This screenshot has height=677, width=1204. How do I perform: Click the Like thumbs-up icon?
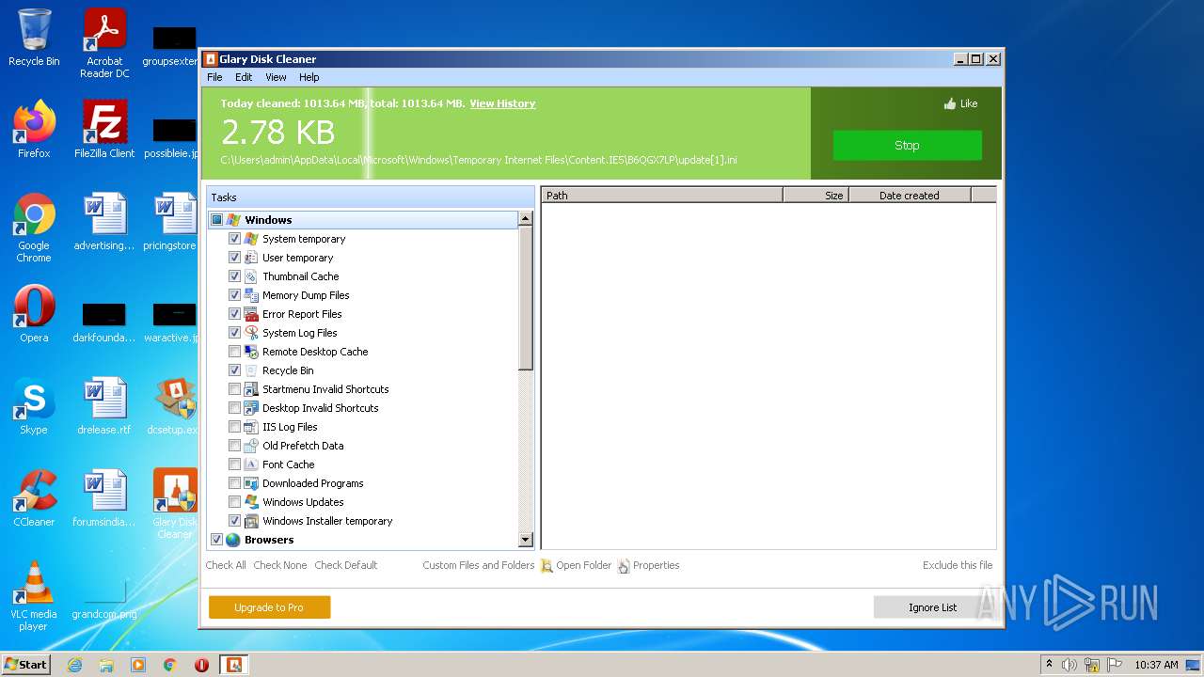tap(950, 103)
